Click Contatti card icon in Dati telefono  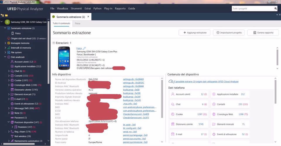(x=214, y=104)
